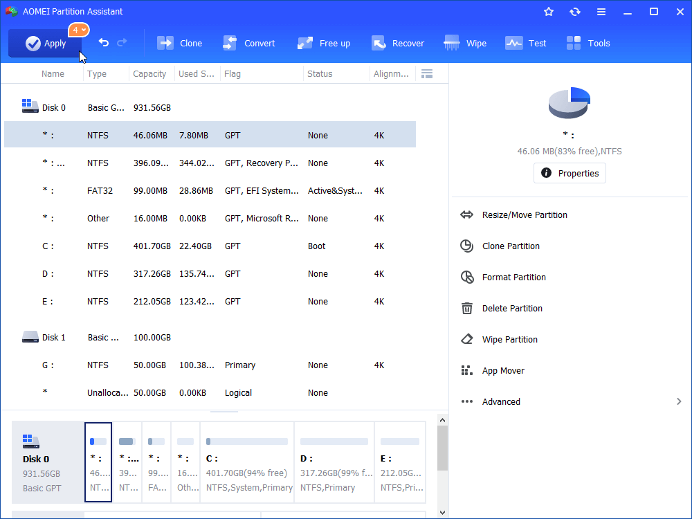Click the Redo arrow icon
The width and height of the screenshot is (692, 519).
click(122, 42)
